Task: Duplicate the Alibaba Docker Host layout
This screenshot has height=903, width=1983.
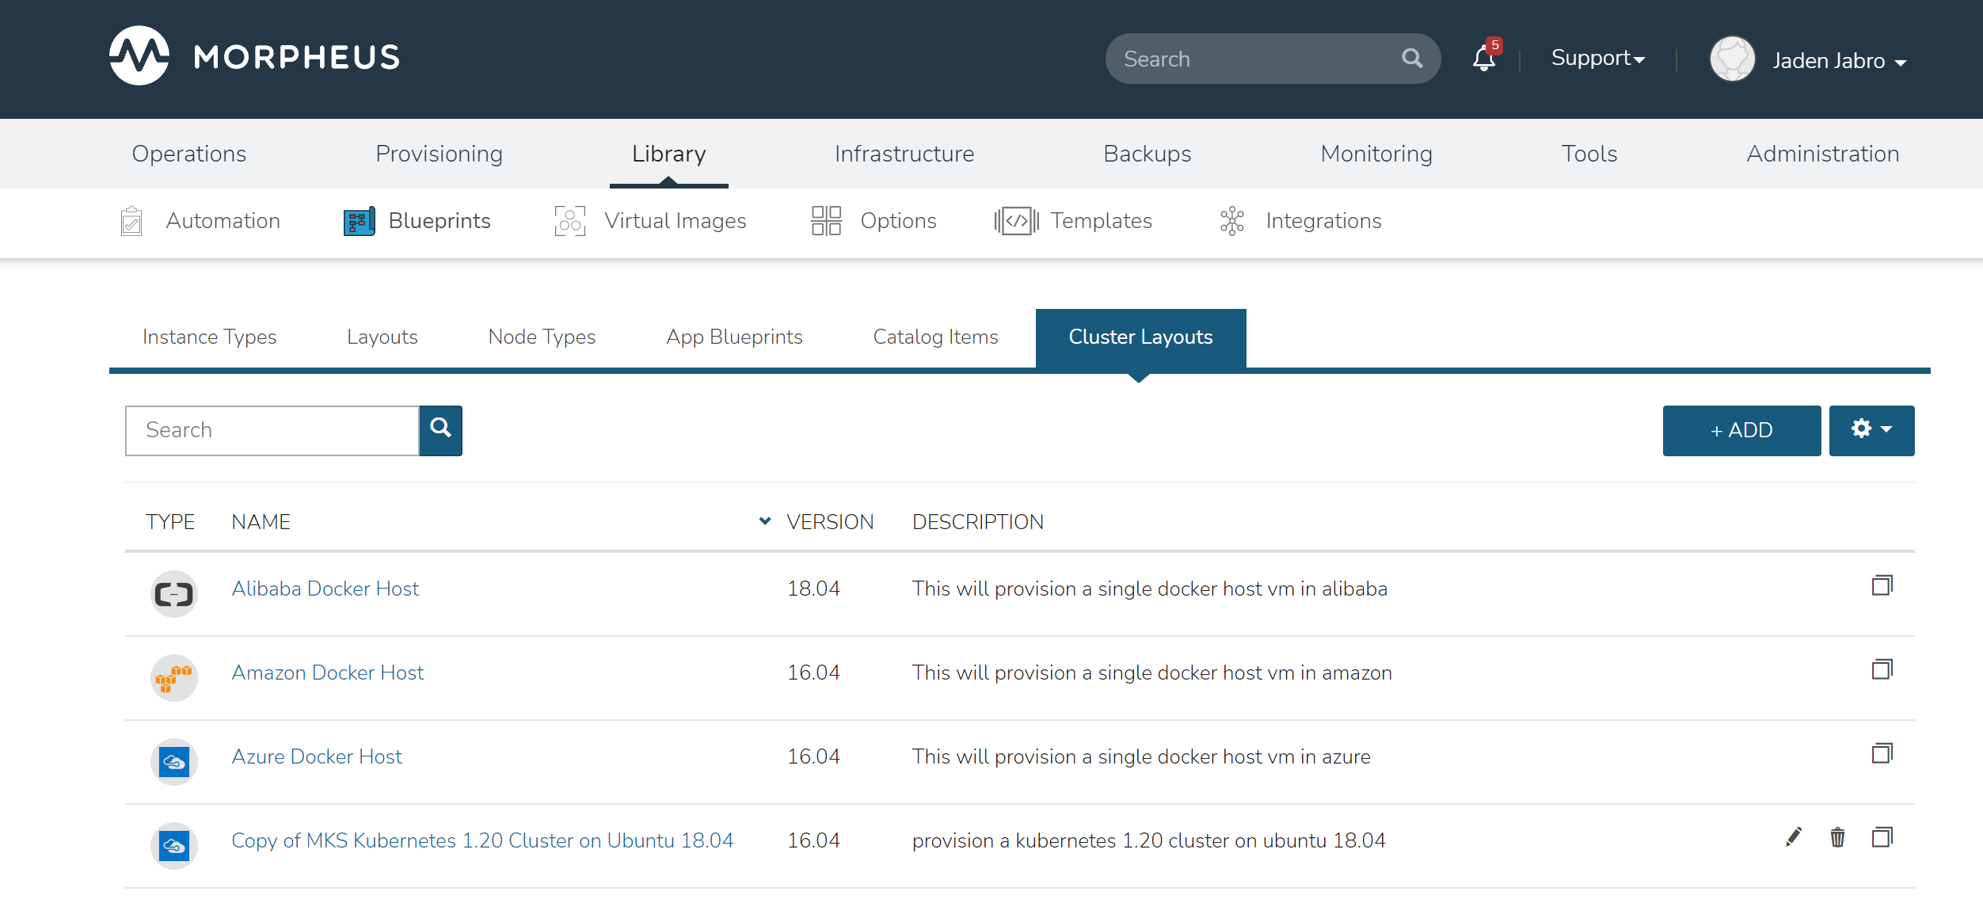Action: [1882, 585]
